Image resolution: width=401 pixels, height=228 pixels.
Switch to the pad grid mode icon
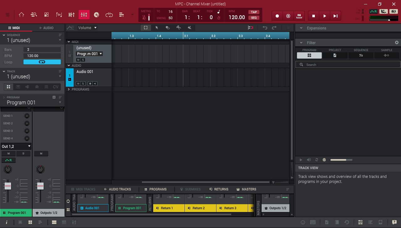[46, 15]
